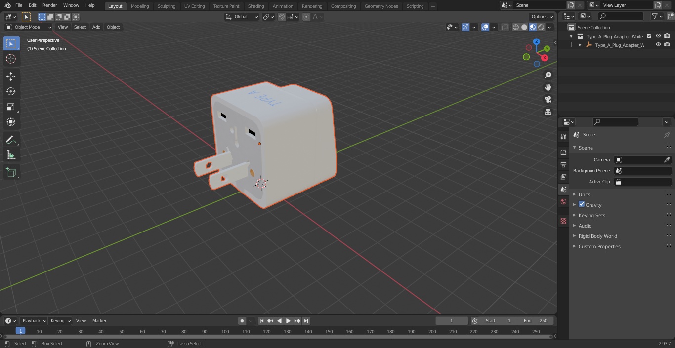Expand Type_A_Plug_Adapter_W object tree
Viewport: 675px width, 348px height.
pyautogui.click(x=580, y=45)
